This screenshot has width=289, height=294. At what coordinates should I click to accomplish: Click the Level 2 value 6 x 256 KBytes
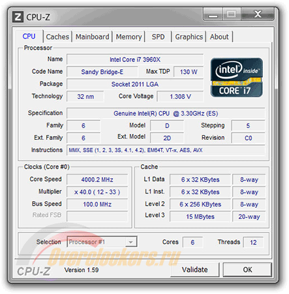200,204
